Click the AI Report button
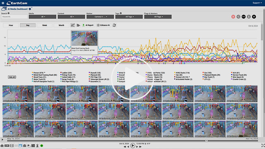Viewport: 265px width, 149px height. [88, 25]
